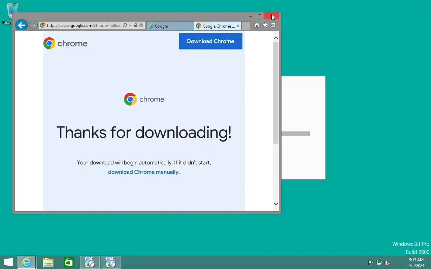Go back using the blue back arrow
The width and height of the screenshot is (431, 269).
(x=22, y=25)
